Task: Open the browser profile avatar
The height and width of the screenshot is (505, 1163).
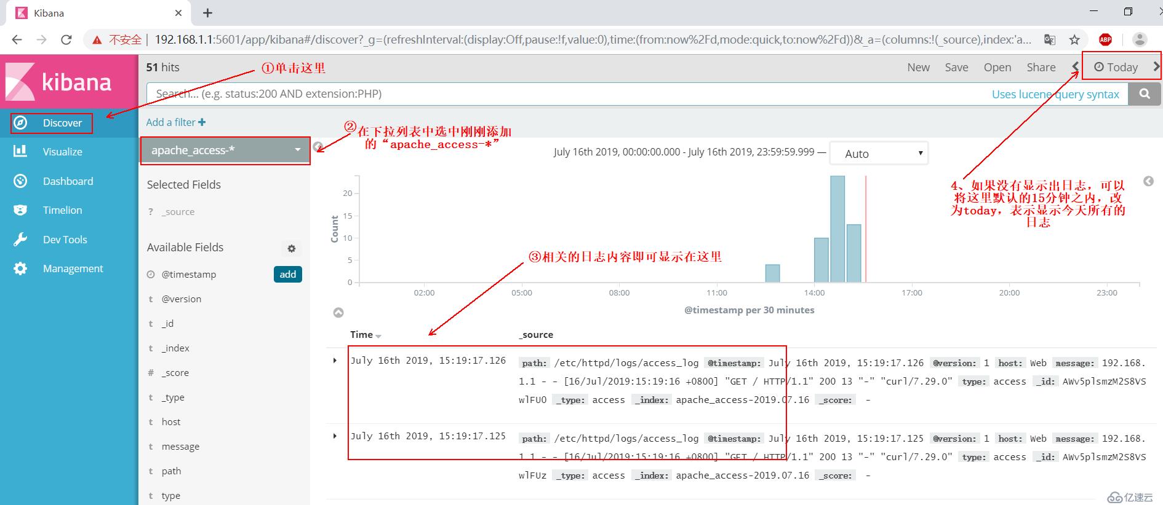Action: coord(1140,40)
